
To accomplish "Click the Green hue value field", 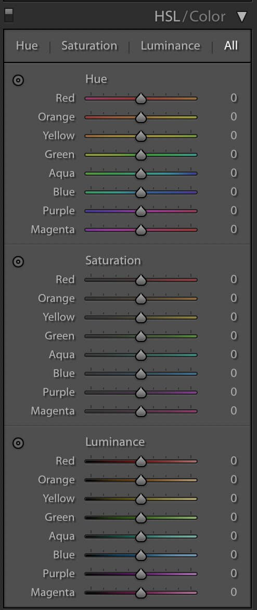I will click(x=234, y=154).
